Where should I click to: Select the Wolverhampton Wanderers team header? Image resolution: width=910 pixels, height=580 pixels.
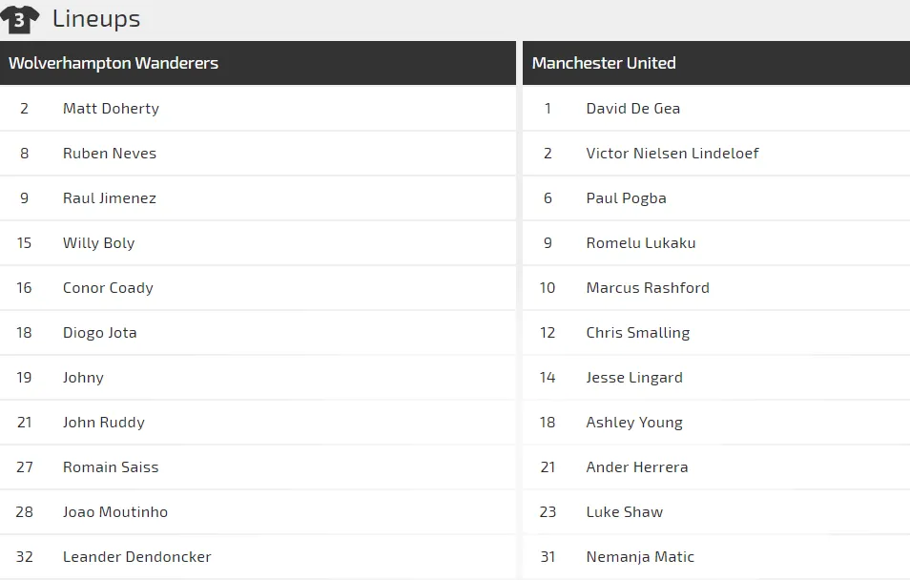click(114, 63)
